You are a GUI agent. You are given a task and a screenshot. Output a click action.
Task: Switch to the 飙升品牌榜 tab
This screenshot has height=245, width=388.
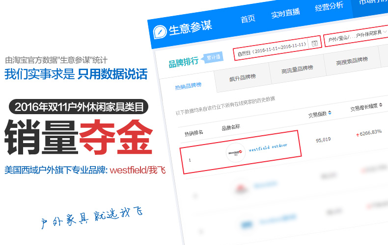pyautogui.click(x=243, y=77)
